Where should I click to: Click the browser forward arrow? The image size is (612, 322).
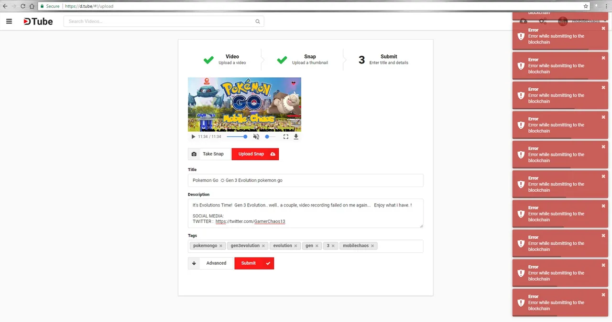pos(14,6)
